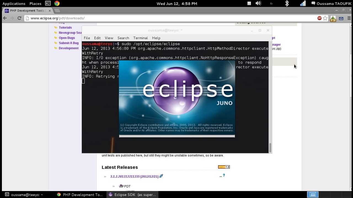Select the PHP Development Tools browser tab
The width and height of the screenshot is (353, 198).
pos(28,10)
